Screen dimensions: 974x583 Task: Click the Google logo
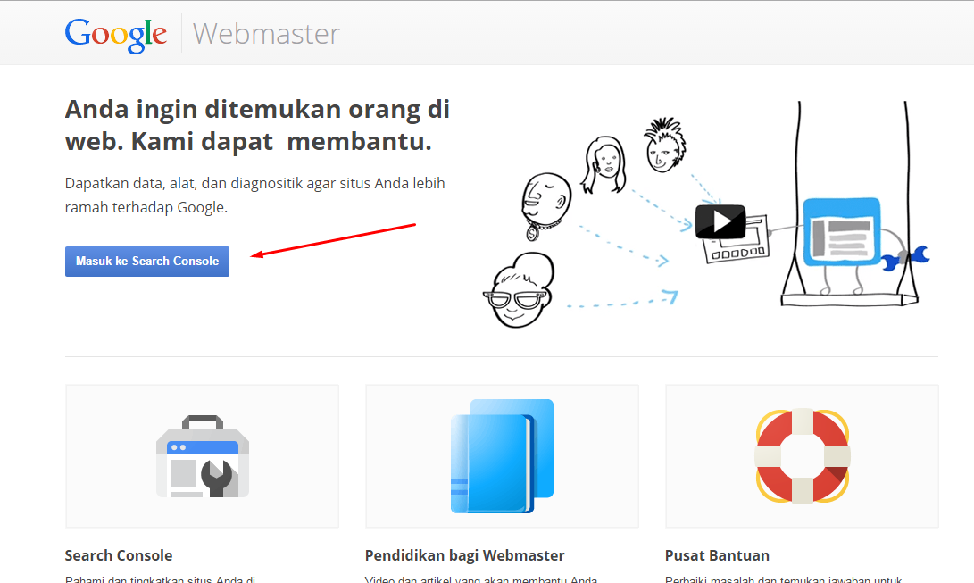116,35
